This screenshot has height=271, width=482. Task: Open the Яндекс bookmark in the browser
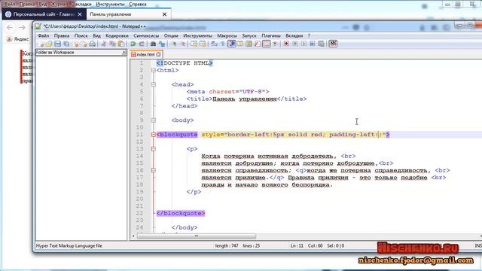[x=18, y=39]
